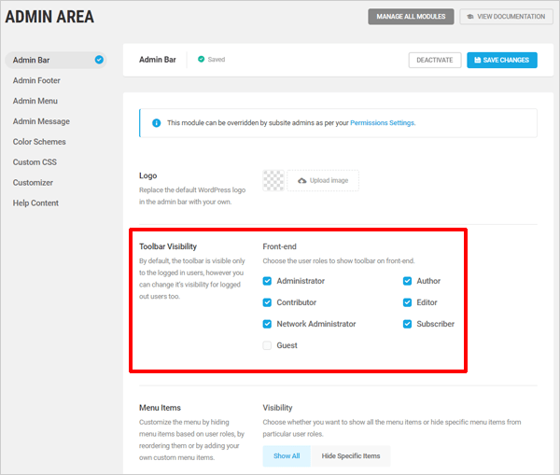Click Save Changes button

point(502,60)
